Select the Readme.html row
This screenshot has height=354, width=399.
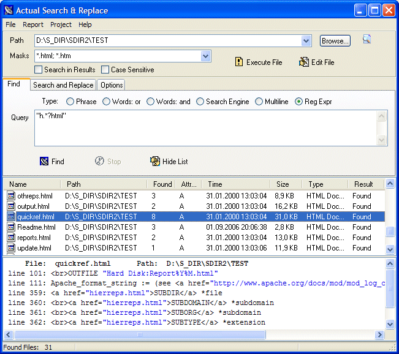(194, 227)
